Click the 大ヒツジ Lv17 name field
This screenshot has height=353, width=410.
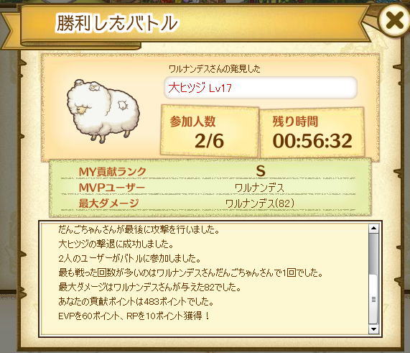[x=260, y=88]
